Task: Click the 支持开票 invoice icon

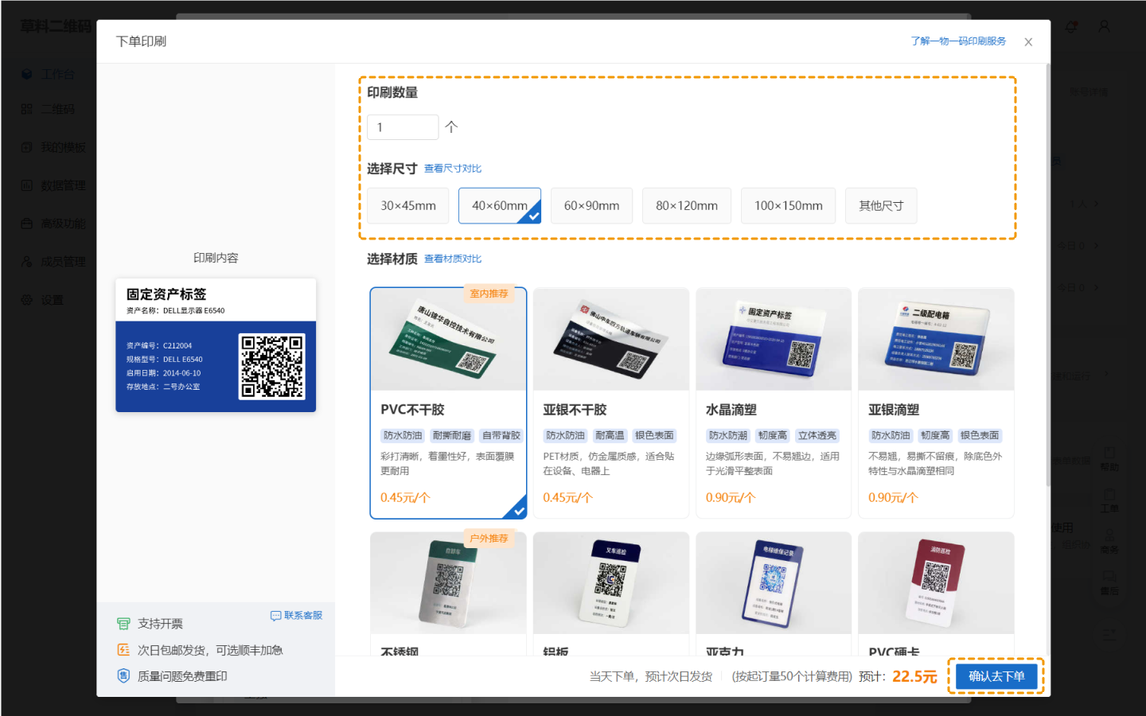Action: tap(123, 624)
